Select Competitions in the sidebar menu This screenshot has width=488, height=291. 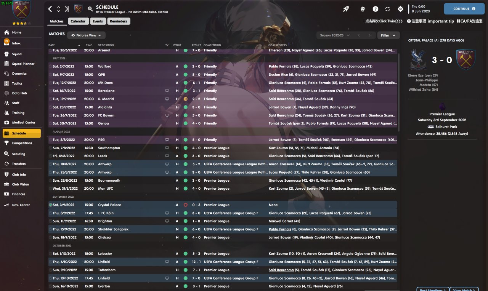pos(22,143)
